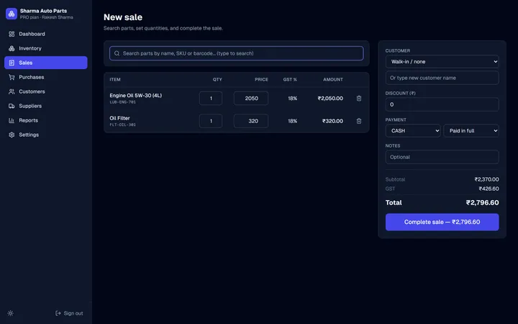The height and width of the screenshot is (324, 518).
Task: Click SKU LUB-ENG-701
Action: click(x=122, y=102)
